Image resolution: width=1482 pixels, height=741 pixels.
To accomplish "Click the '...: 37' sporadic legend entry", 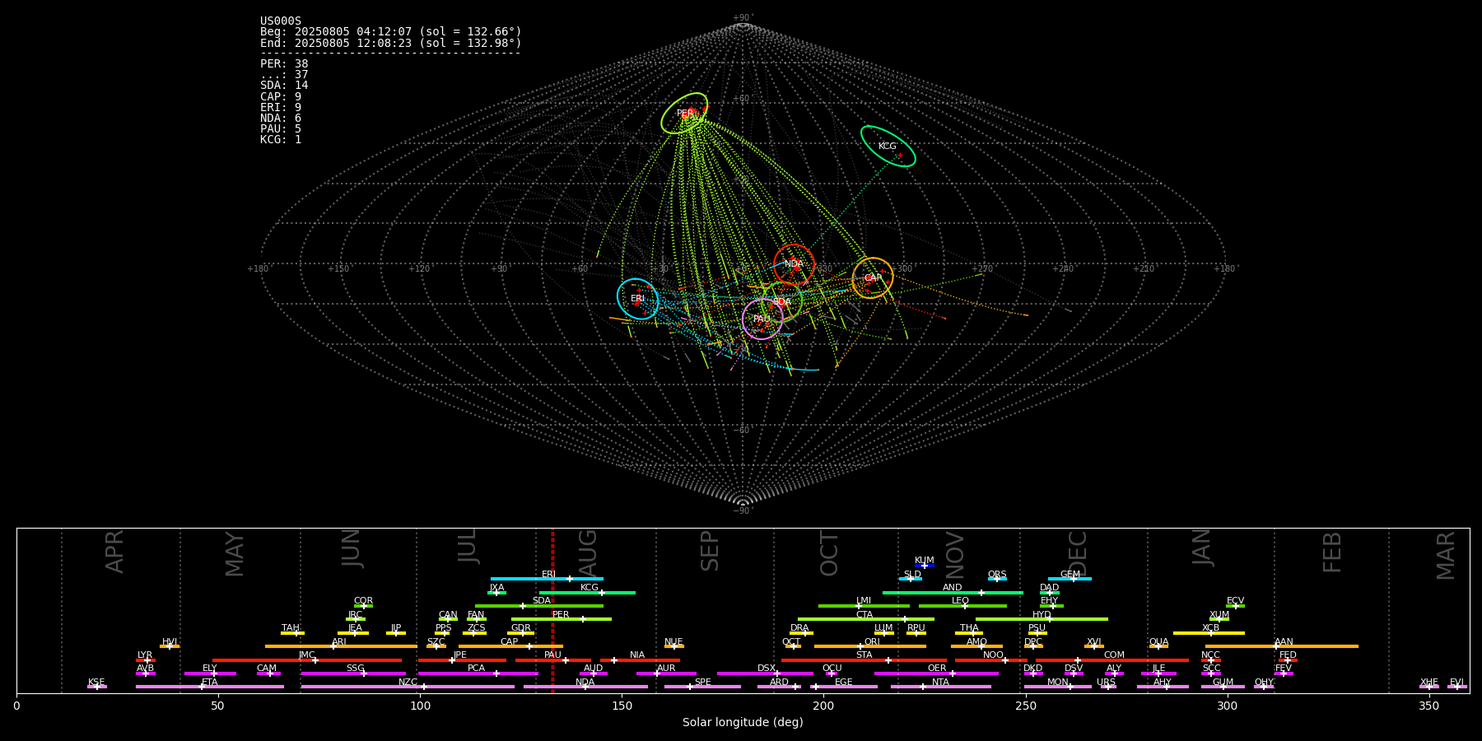I will point(284,75).
